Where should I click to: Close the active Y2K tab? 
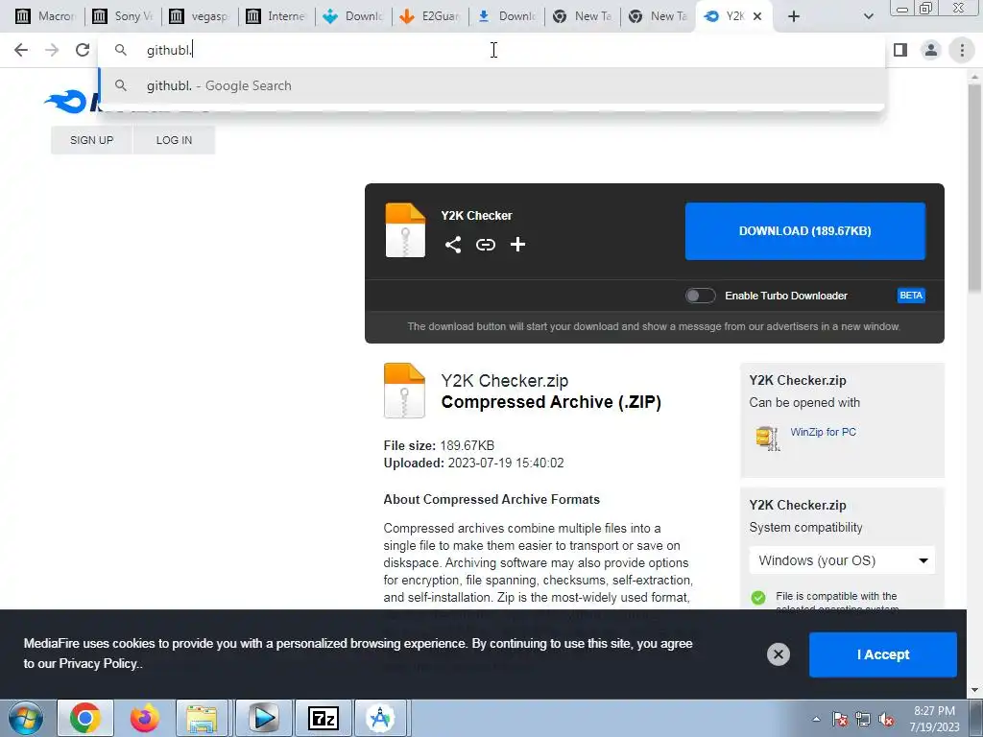pos(757,16)
